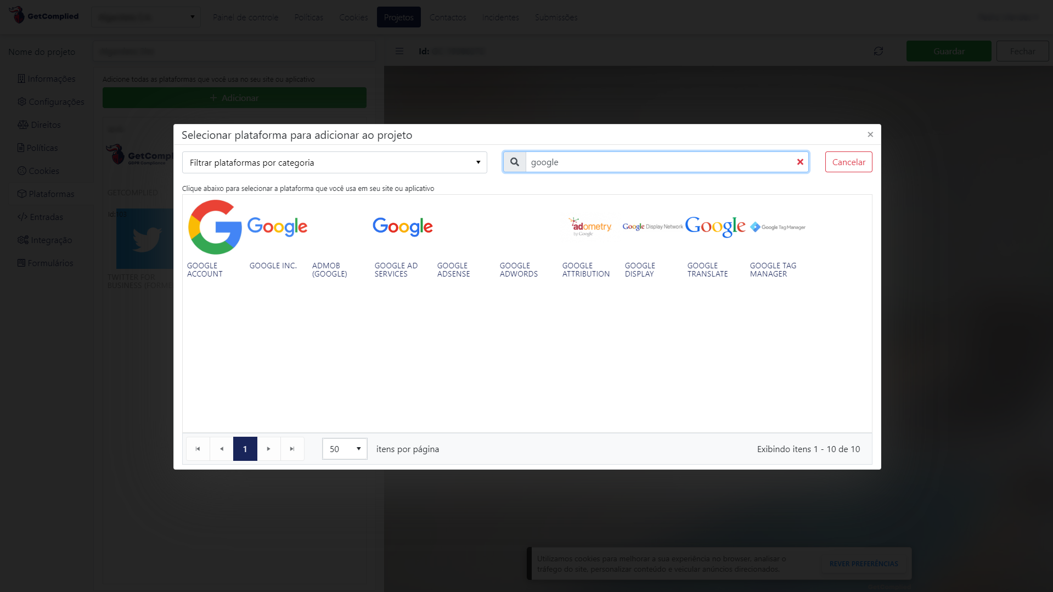
Task: Open the organization selector dropdown in header
Action: 146,17
